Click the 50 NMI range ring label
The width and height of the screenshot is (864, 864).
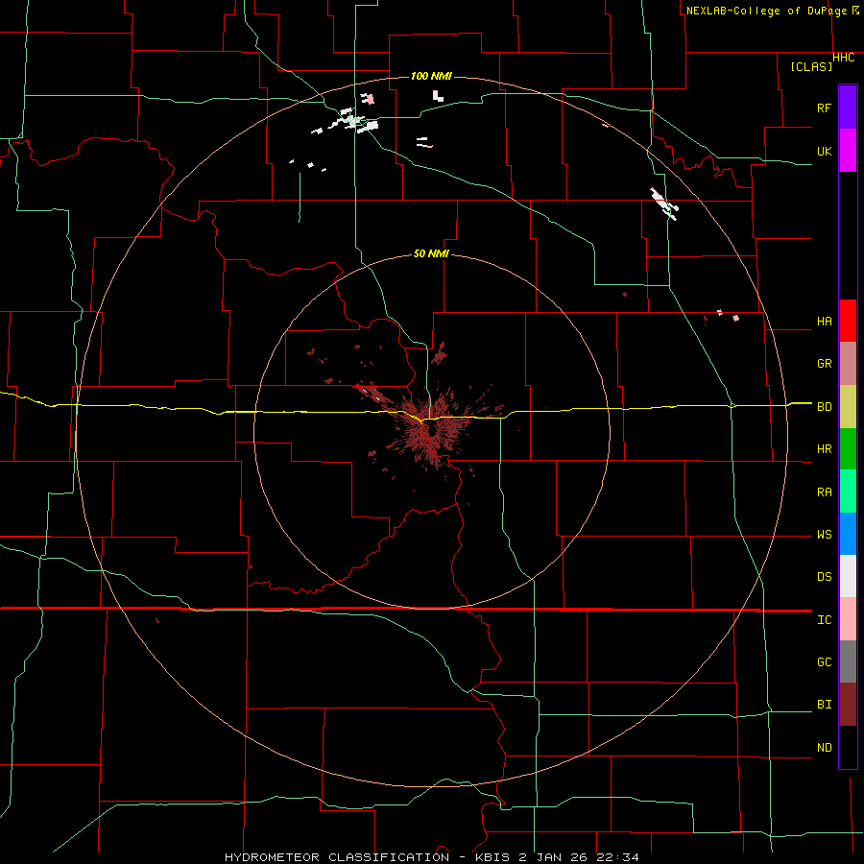pyautogui.click(x=431, y=254)
